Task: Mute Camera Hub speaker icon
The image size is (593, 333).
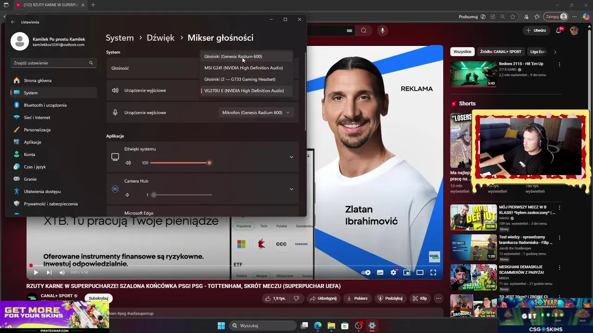Action: [x=127, y=195]
